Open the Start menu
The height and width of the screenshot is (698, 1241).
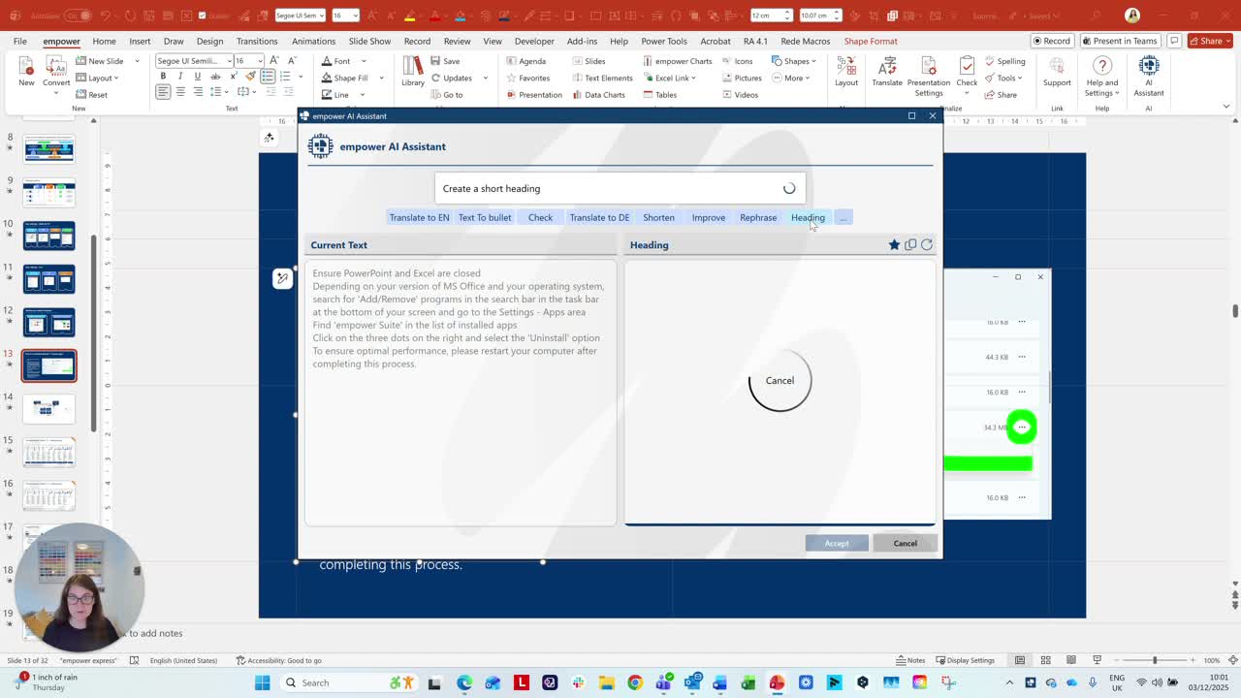[262, 682]
